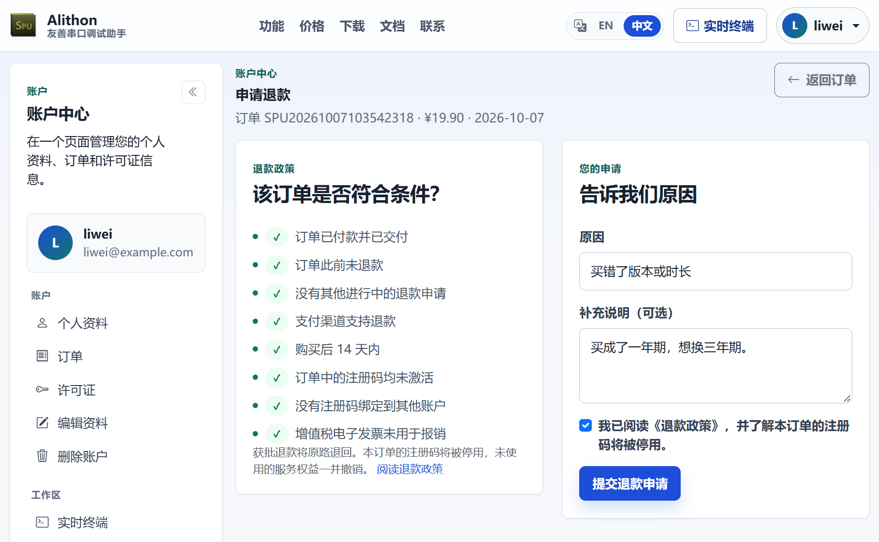879x542 pixels.
Task: Open the 功能 navigation menu item
Action: [272, 26]
